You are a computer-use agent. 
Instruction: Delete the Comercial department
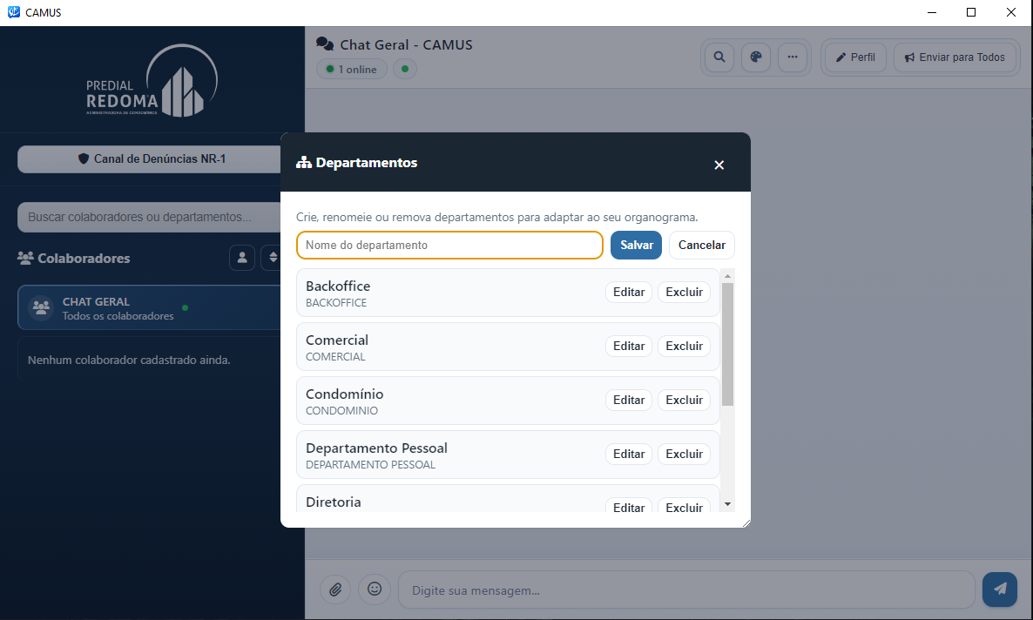pos(684,347)
